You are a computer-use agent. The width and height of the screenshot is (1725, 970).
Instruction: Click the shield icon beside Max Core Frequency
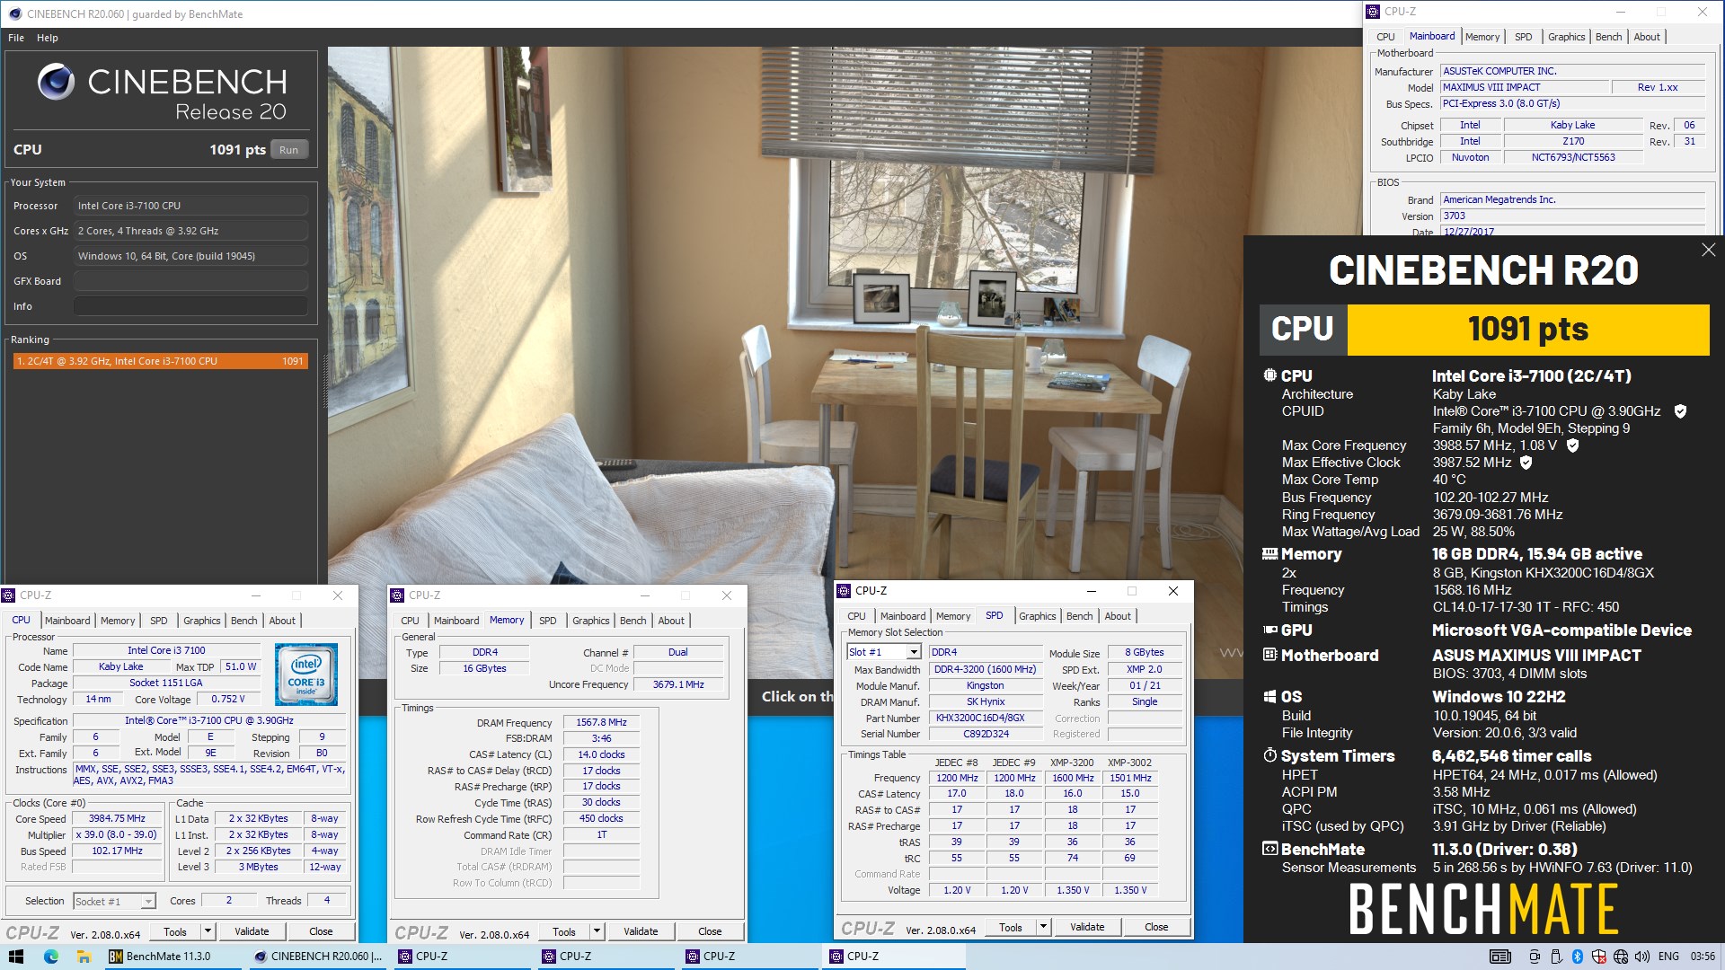coord(1572,445)
